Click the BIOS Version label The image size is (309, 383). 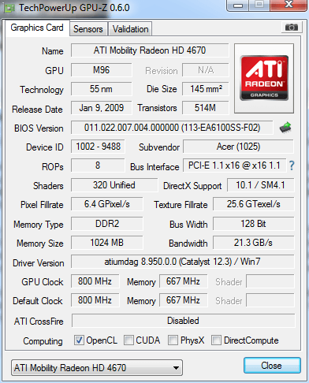(x=39, y=128)
